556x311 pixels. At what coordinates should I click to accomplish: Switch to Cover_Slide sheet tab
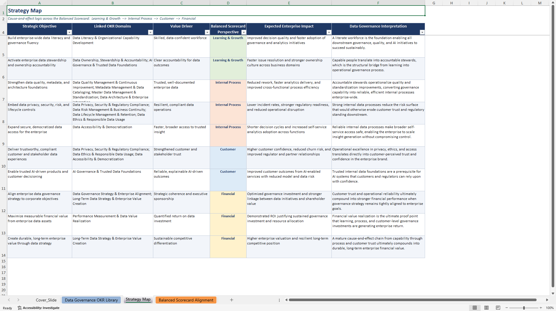tap(46, 300)
